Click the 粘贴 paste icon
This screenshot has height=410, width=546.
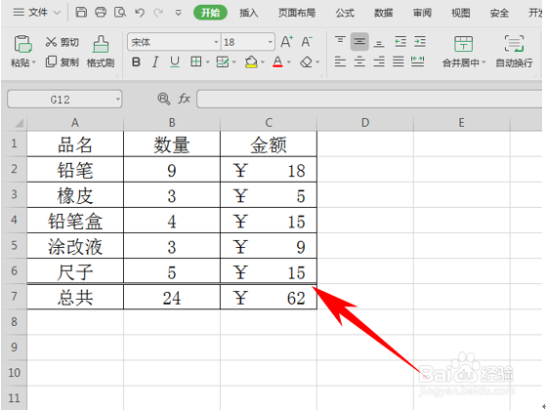(x=22, y=44)
